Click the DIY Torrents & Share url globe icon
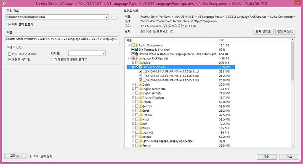The width and height of the screenshot is (303, 164). pyautogui.click(x=137, y=50)
